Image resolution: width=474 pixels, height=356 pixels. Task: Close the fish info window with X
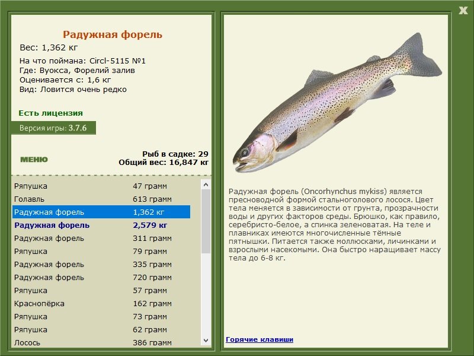tap(463, 11)
